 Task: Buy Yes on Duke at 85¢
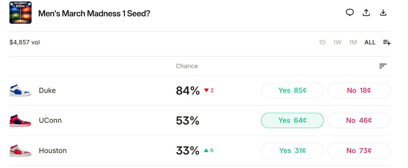[x=292, y=90]
